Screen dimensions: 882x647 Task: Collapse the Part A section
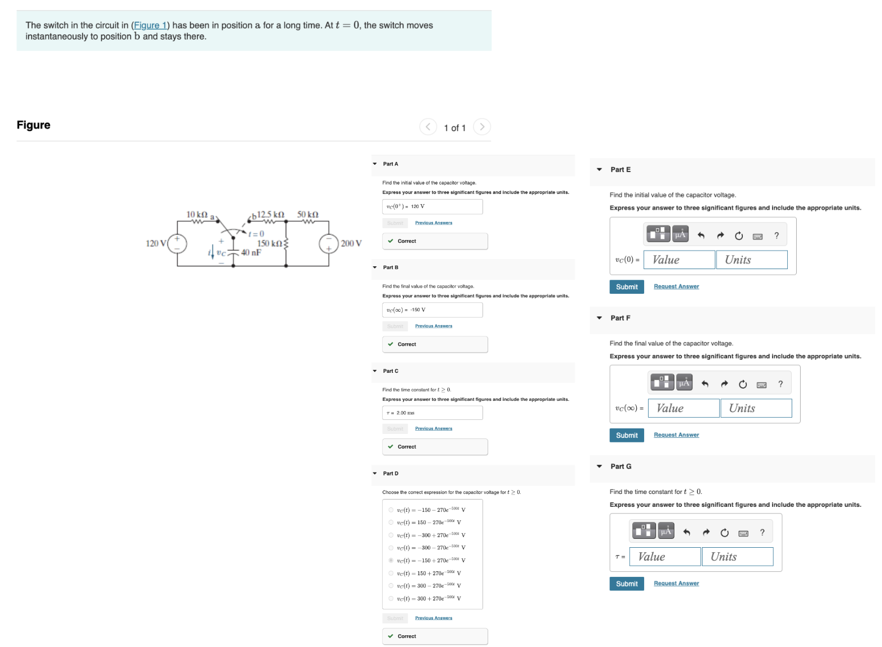coord(375,164)
